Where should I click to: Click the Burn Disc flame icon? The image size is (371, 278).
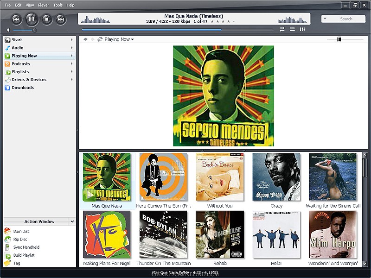point(7,231)
